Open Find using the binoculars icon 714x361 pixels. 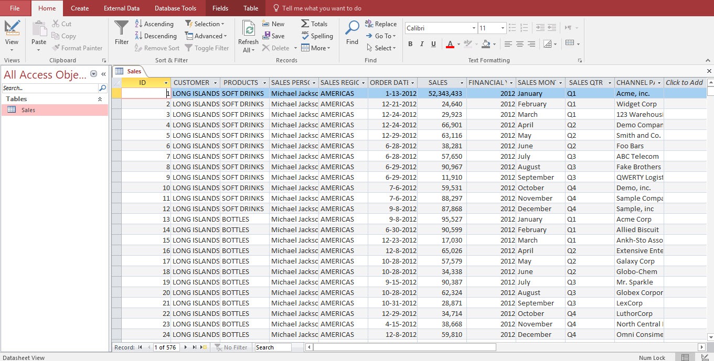pyautogui.click(x=351, y=32)
